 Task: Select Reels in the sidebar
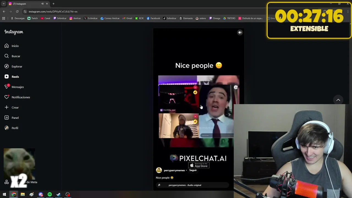[12, 77]
